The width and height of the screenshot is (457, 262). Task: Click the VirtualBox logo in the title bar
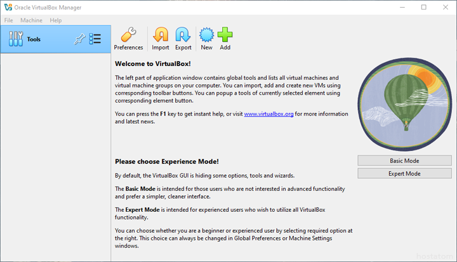(x=7, y=7)
